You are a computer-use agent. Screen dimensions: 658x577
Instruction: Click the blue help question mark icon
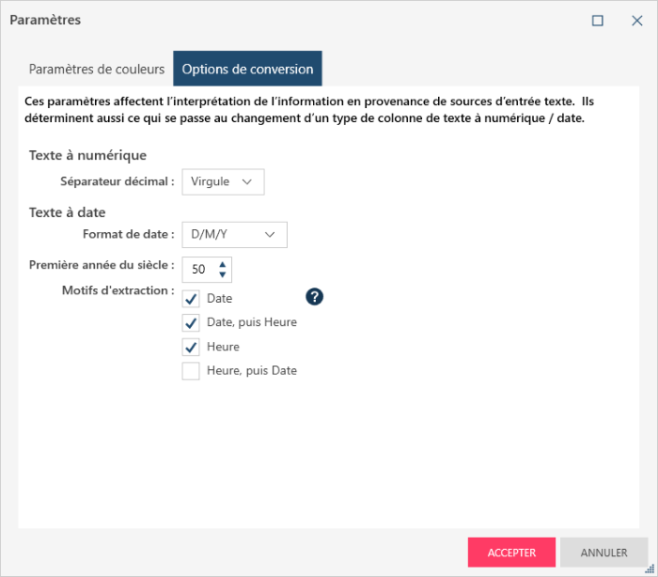[x=315, y=297]
